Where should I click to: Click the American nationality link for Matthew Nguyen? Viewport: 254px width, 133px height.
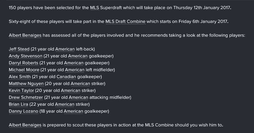tap(80, 84)
